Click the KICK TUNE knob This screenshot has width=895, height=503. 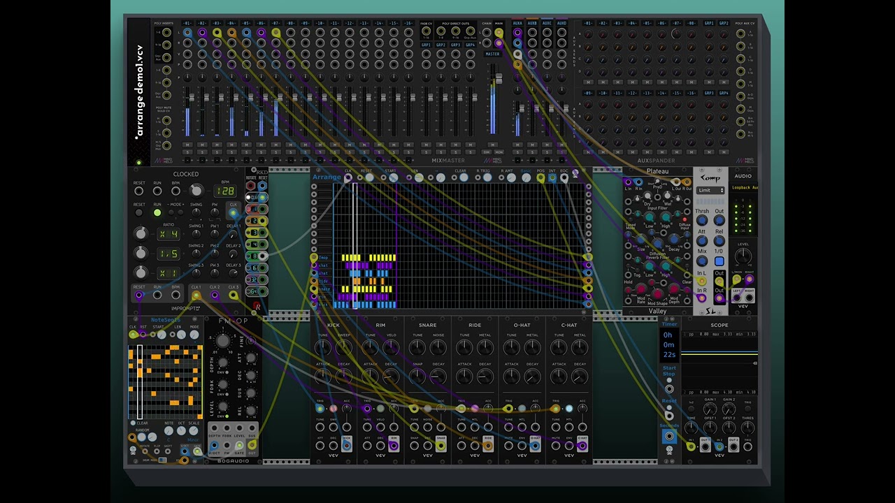click(323, 347)
